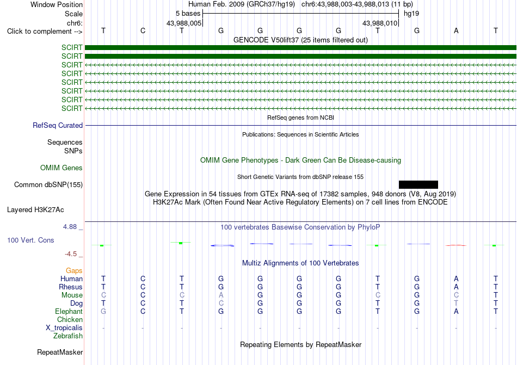Screen dimensions: 517x365
Task: Click the Chicken alignment row label
Action: tap(70, 319)
